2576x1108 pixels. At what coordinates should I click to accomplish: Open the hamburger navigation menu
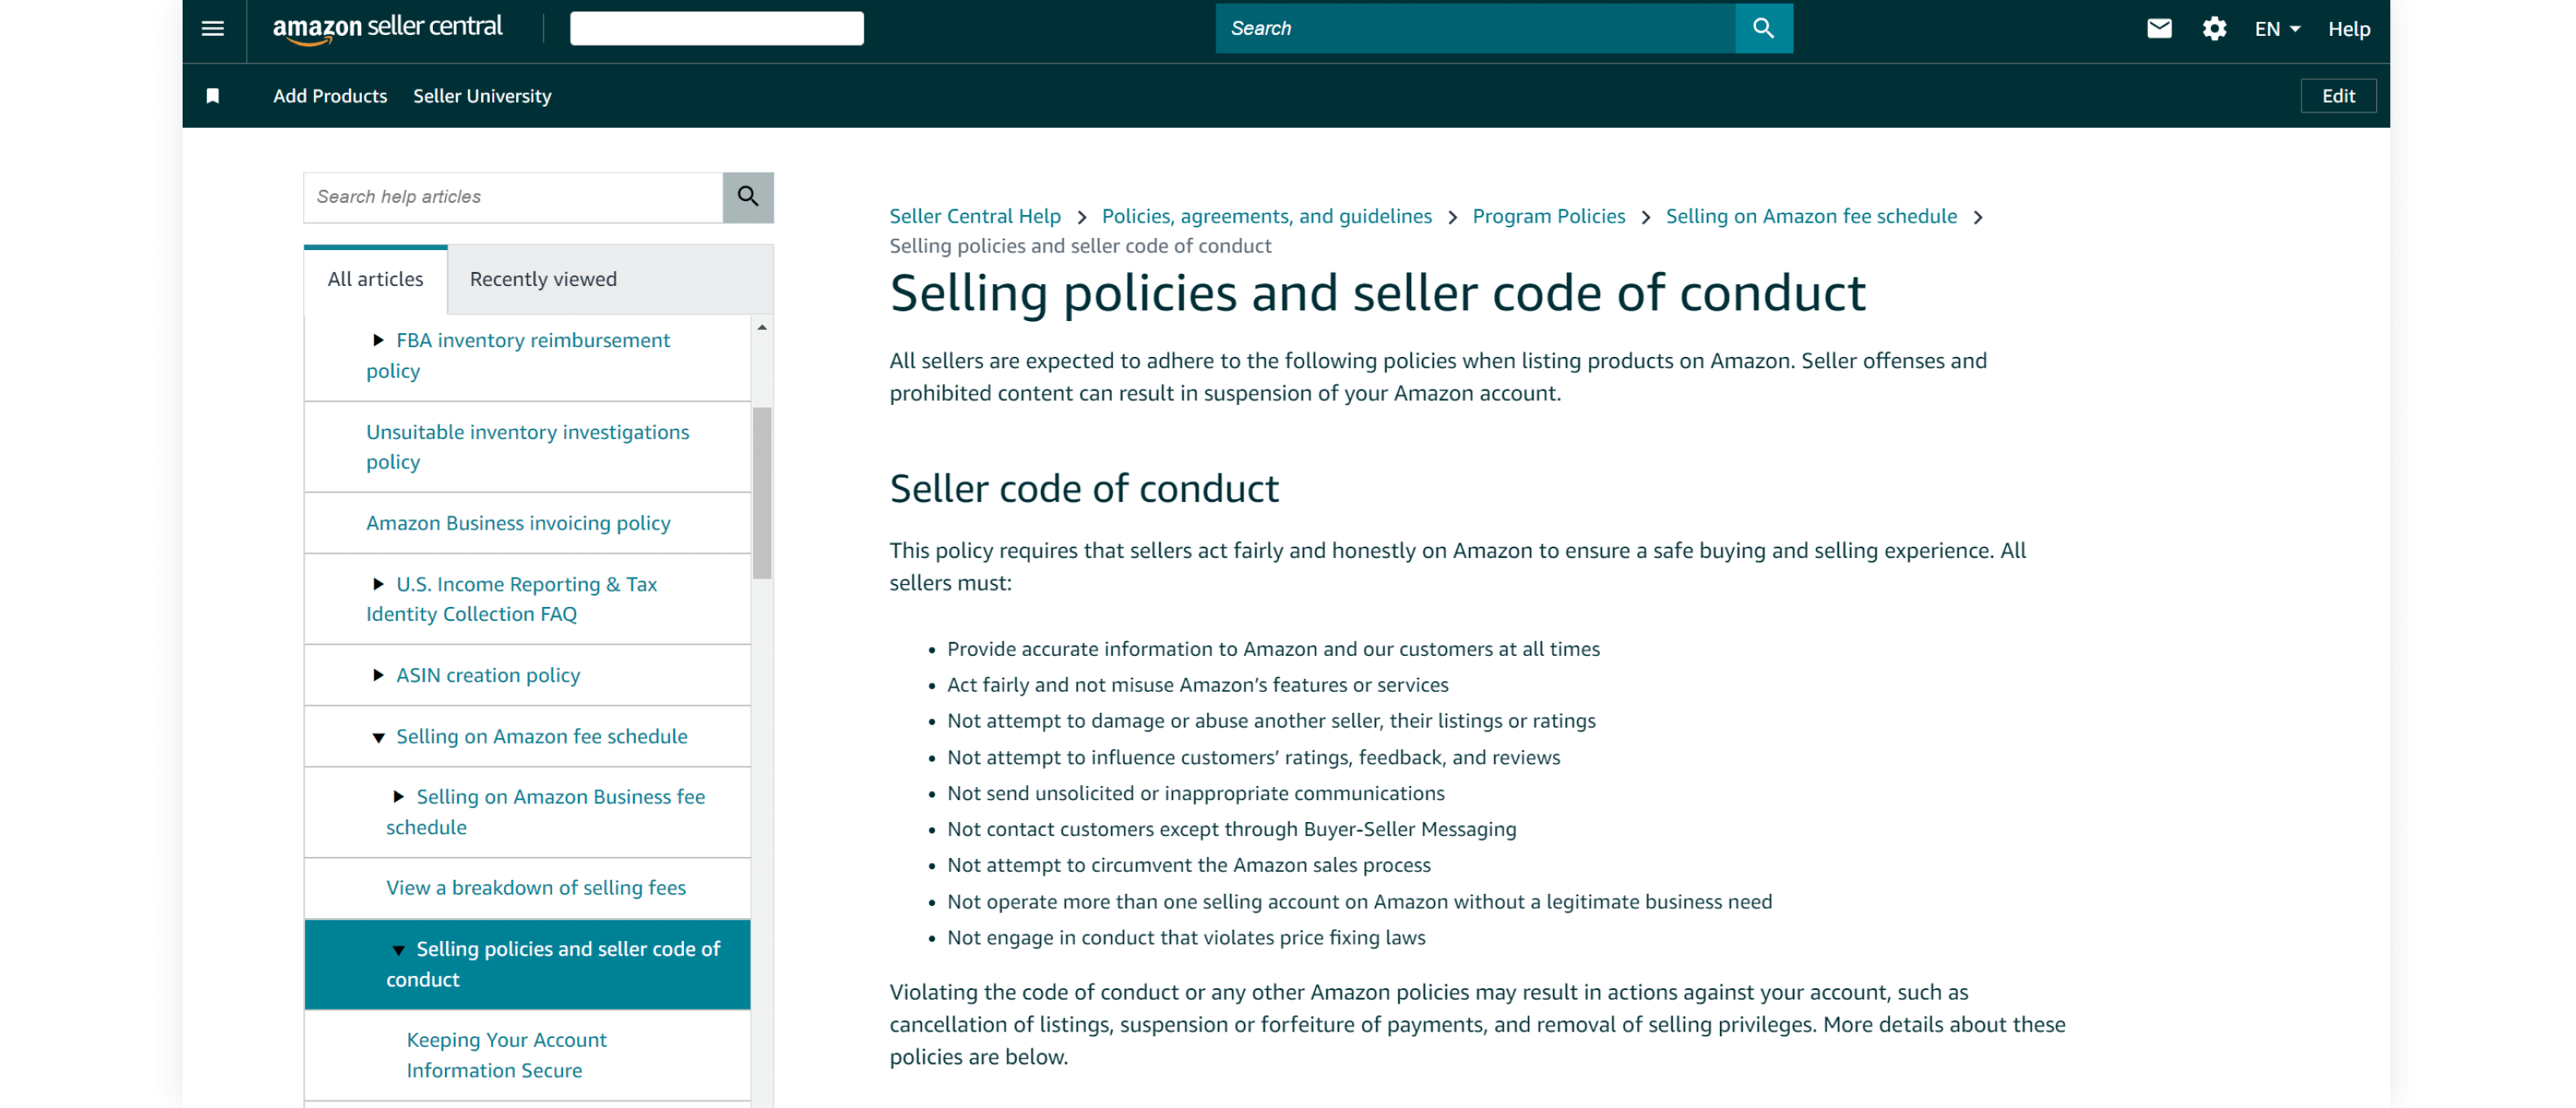coord(212,28)
